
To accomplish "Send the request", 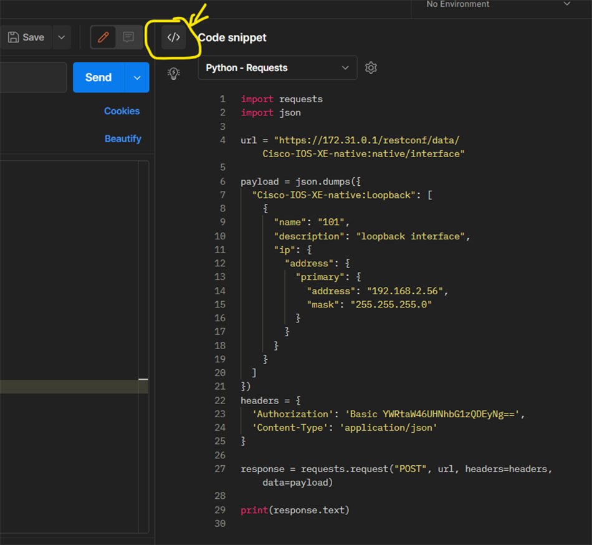I will tap(98, 77).
